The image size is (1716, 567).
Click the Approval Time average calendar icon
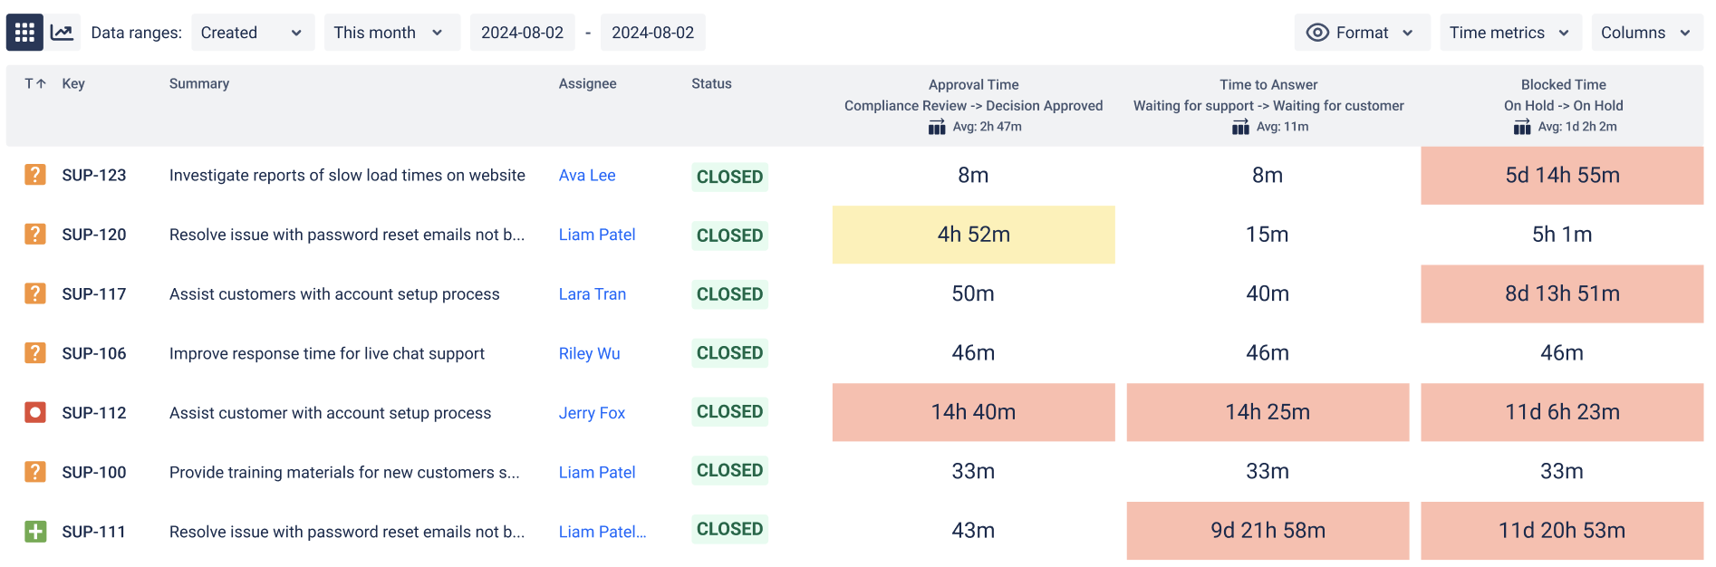[937, 128]
